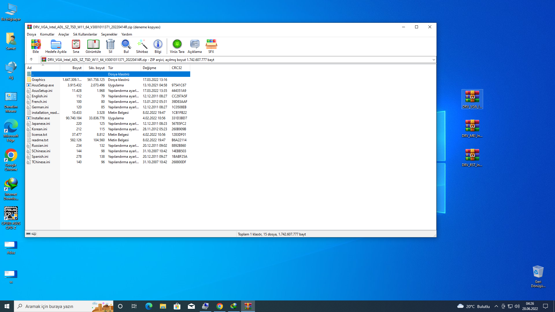The width and height of the screenshot is (555, 312).
Task: Open the Dosya menu
Action: 32,34
